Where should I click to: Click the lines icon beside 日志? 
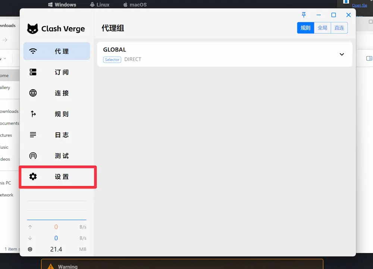33,135
